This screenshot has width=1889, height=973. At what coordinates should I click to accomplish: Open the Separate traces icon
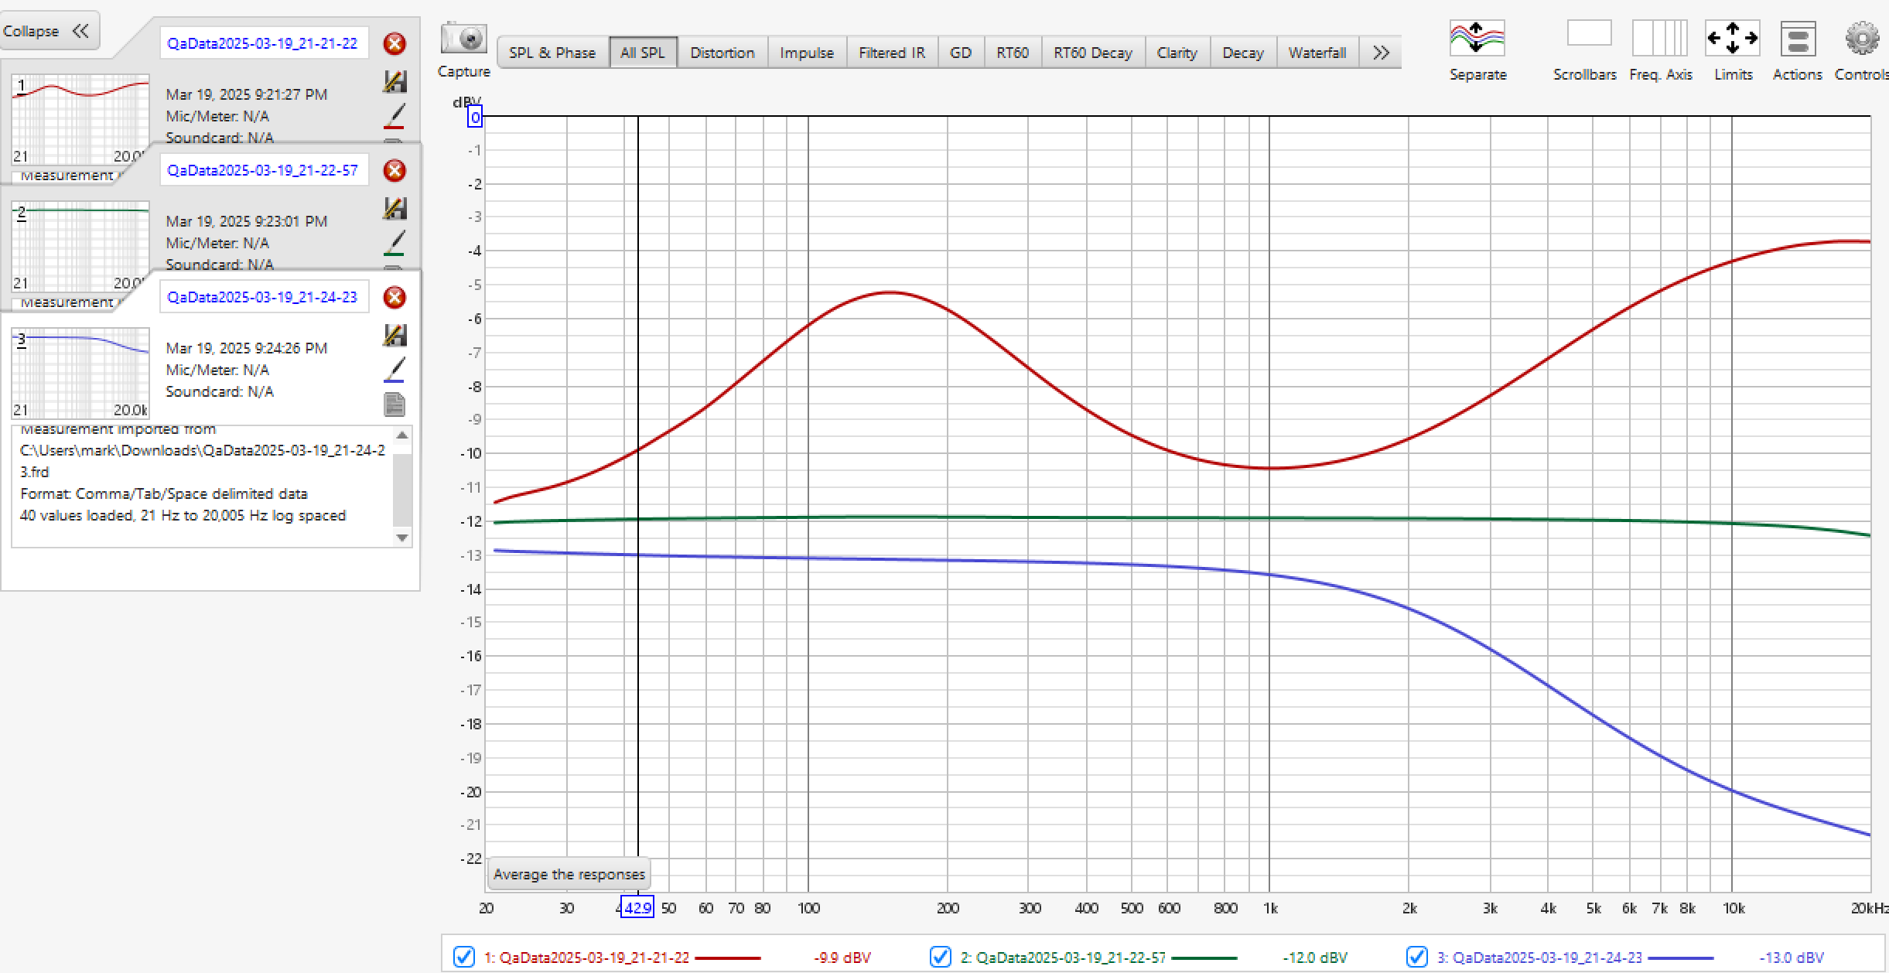(x=1477, y=38)
